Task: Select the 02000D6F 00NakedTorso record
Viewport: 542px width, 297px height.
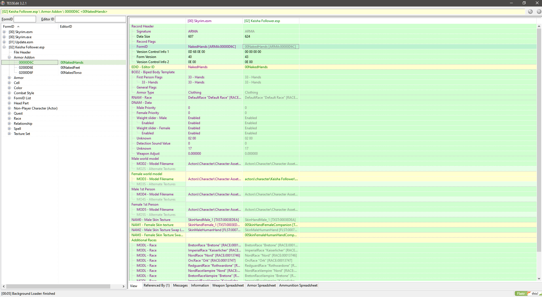Action: tap(63, 73)
